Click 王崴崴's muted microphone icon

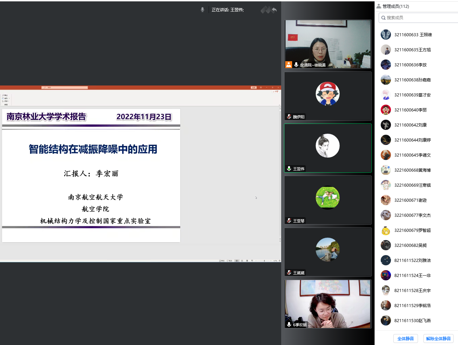[x=289, y=273]
